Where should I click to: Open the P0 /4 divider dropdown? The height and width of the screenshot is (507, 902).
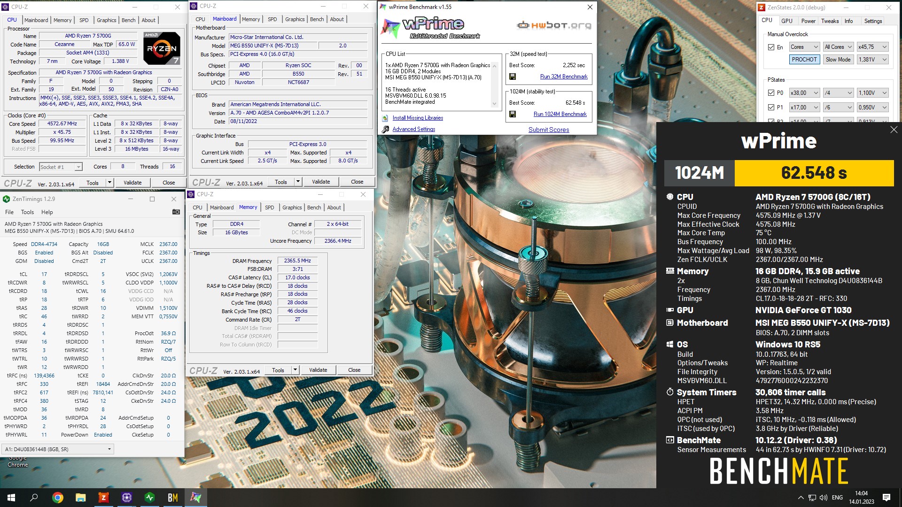click(839, 93)
